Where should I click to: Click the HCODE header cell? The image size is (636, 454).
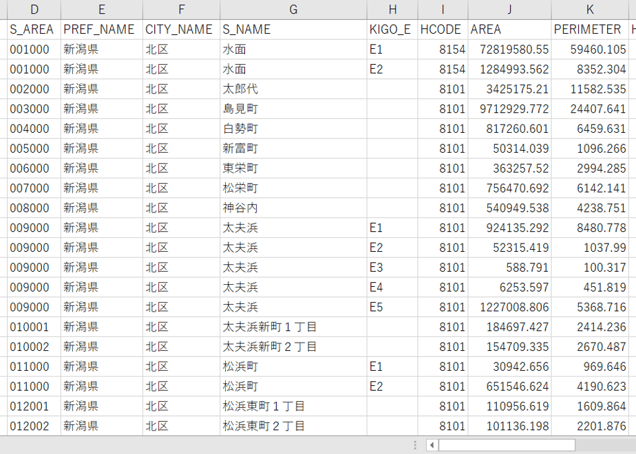443,30
